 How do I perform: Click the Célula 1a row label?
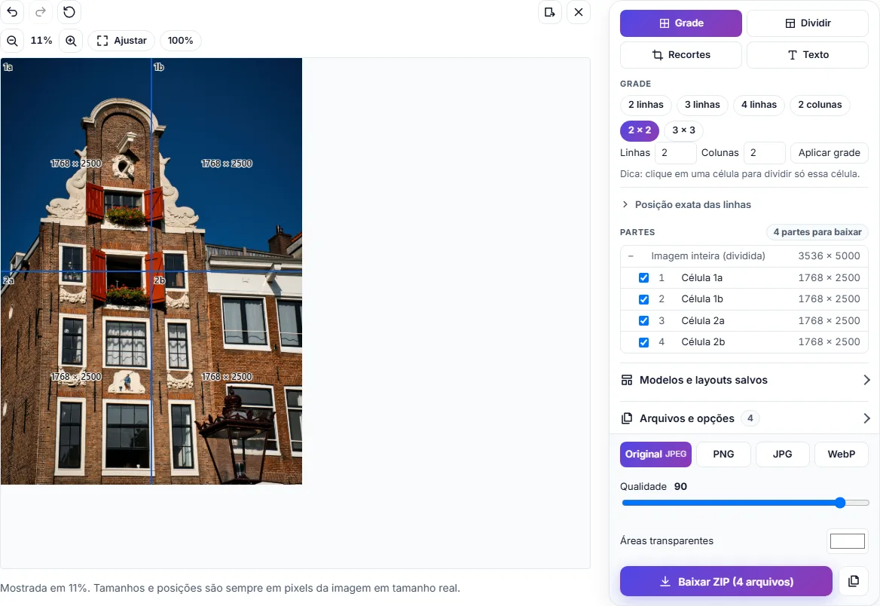click(x=701, y=278)
